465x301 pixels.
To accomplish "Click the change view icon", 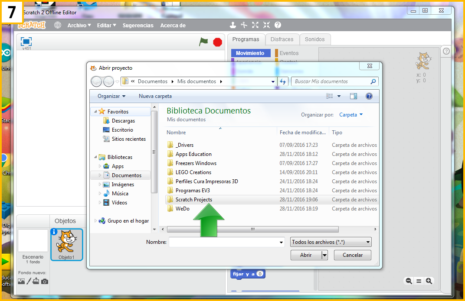I will coord(330,96).
